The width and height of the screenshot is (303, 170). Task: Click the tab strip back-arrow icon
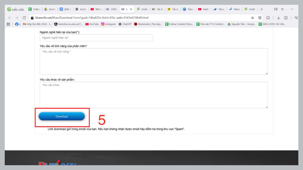pos(283,9)
